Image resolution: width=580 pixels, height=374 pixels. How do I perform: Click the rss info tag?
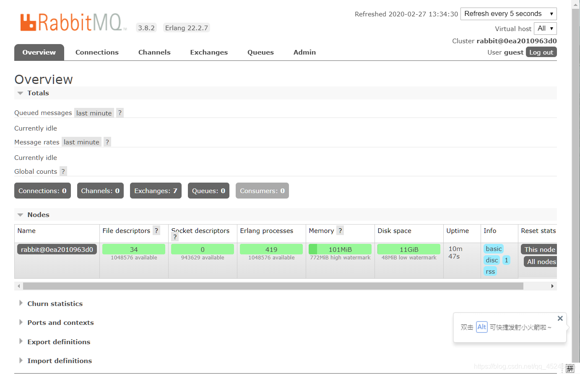click(490, 272)
